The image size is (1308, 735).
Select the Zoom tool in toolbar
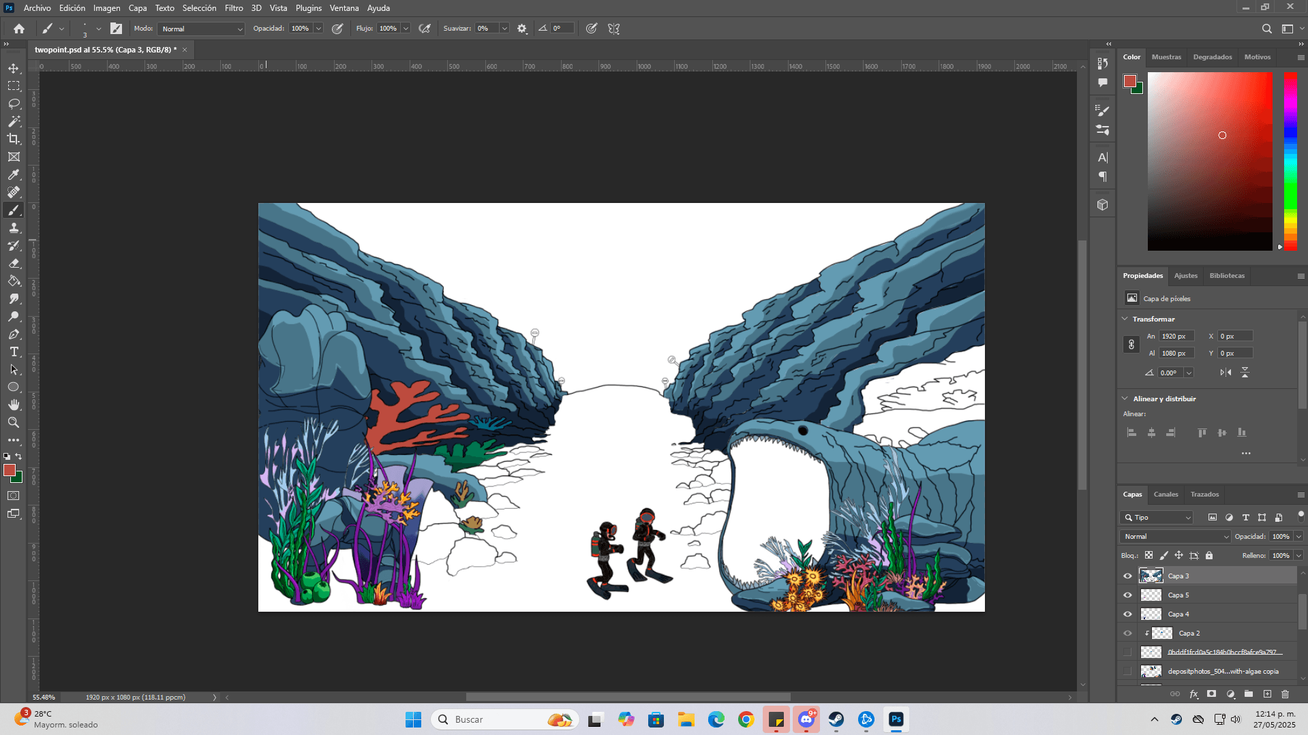point(14,423)
